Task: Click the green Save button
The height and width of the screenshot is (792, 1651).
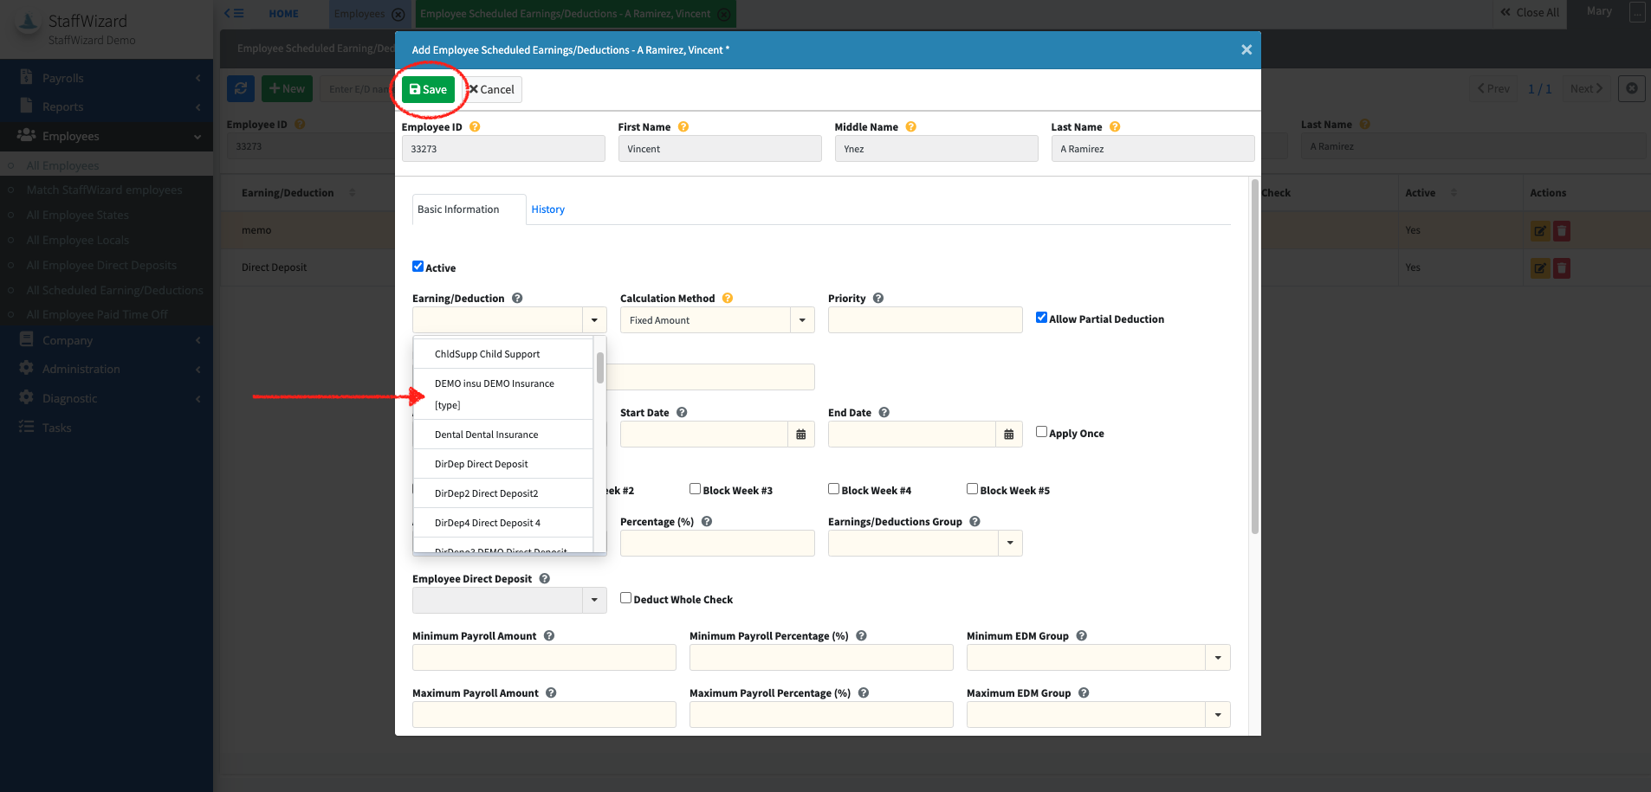Action: [428, 89]
